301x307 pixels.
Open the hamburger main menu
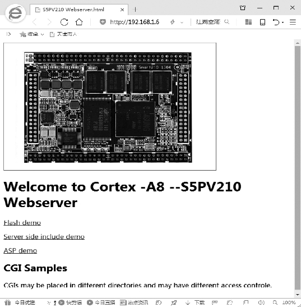tap(293, 22)
